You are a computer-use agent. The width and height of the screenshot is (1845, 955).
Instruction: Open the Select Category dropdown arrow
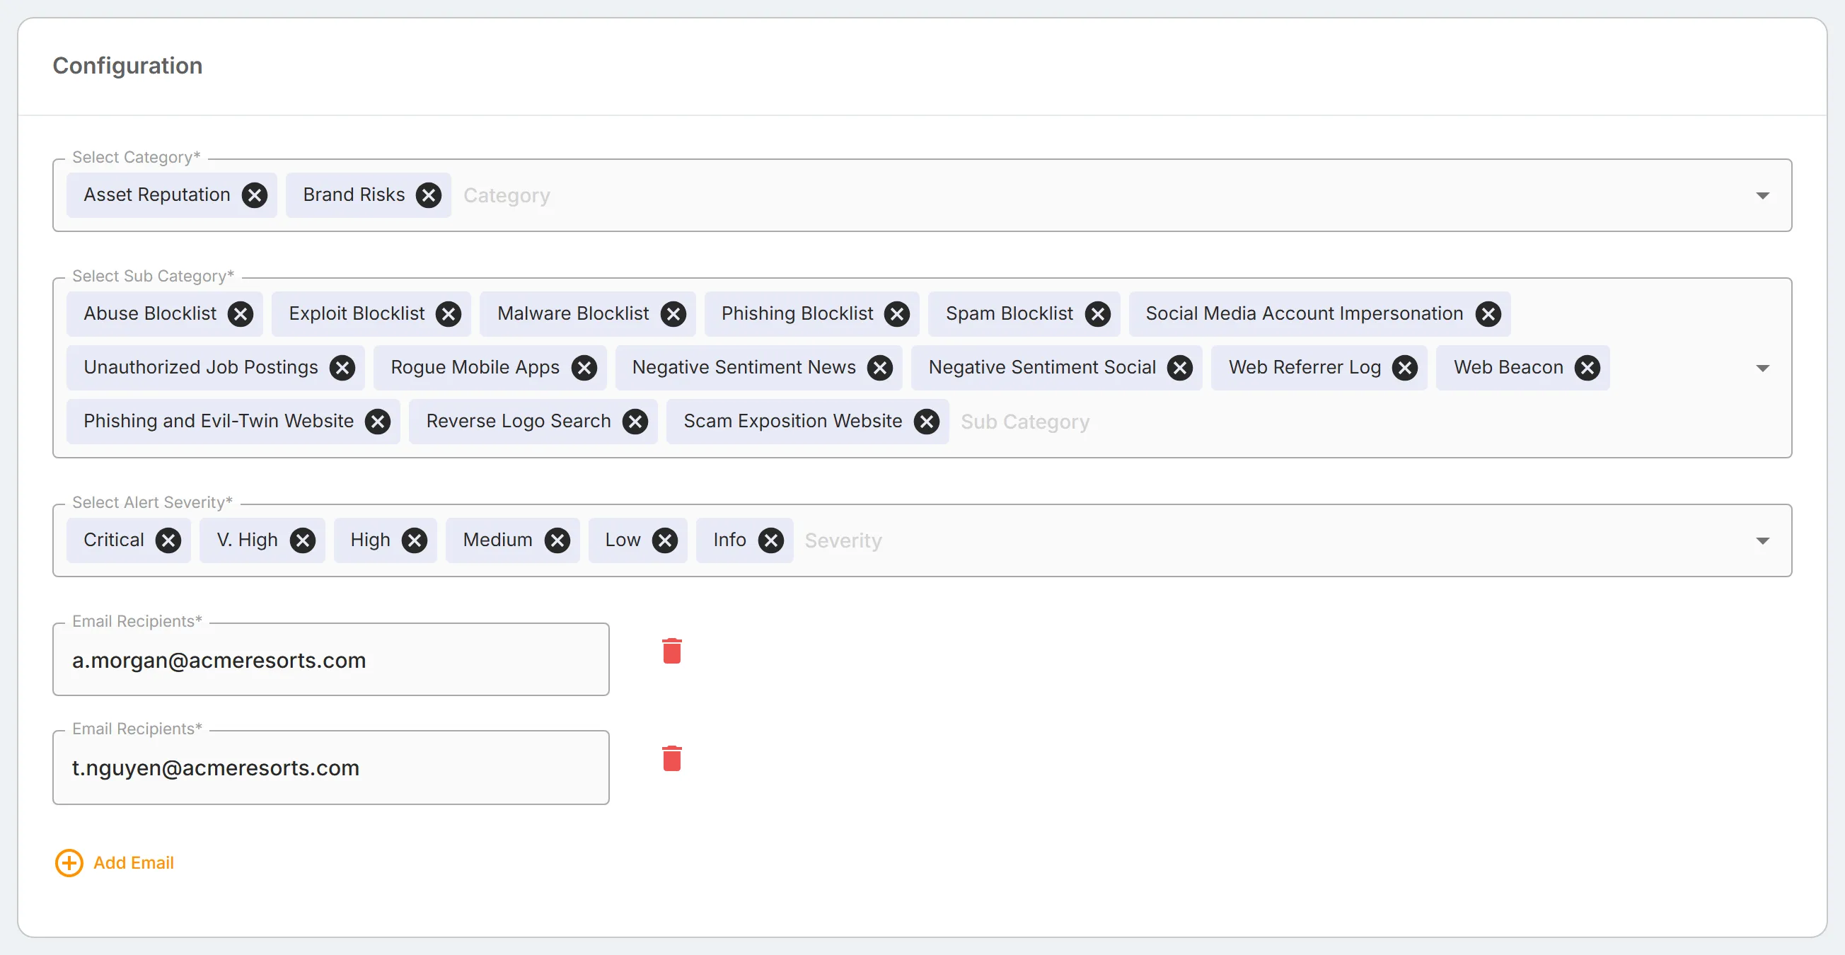pos(1763,195)
